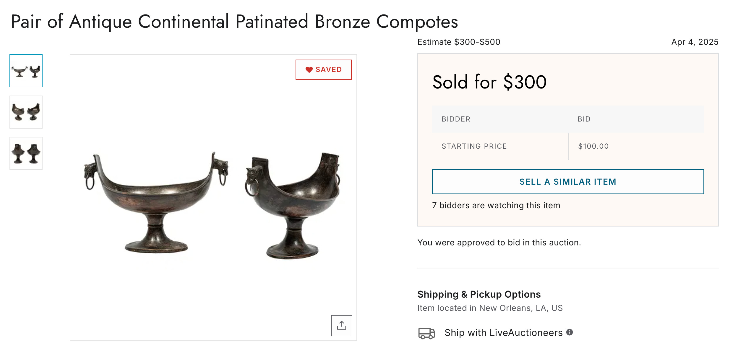Toggle the SAVED label to unsave item
This screenshot has height=351, width=733.
click(329, 70)
